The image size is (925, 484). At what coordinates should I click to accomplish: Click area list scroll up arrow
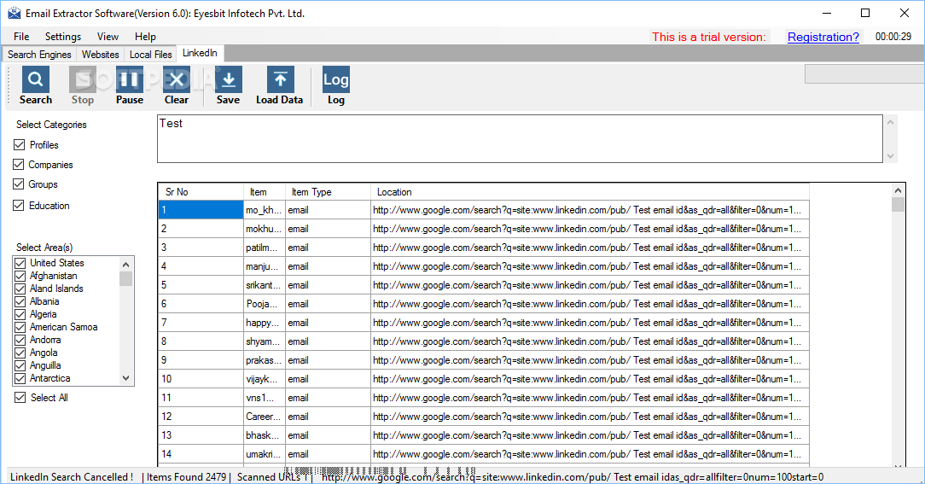pos(125,264)
